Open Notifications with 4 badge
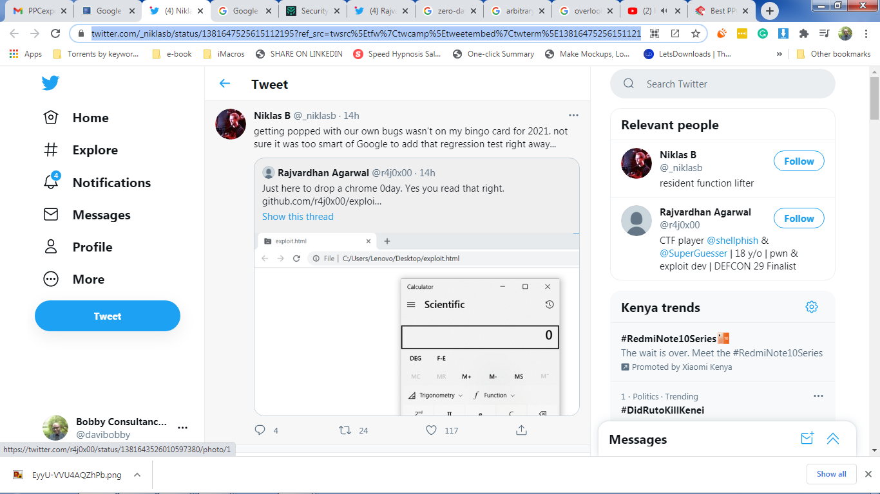880x494 pixels. click(97, 183)
